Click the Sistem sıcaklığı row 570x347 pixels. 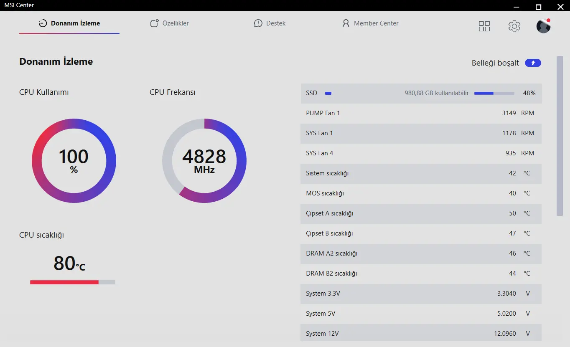[x=421, y=173]
